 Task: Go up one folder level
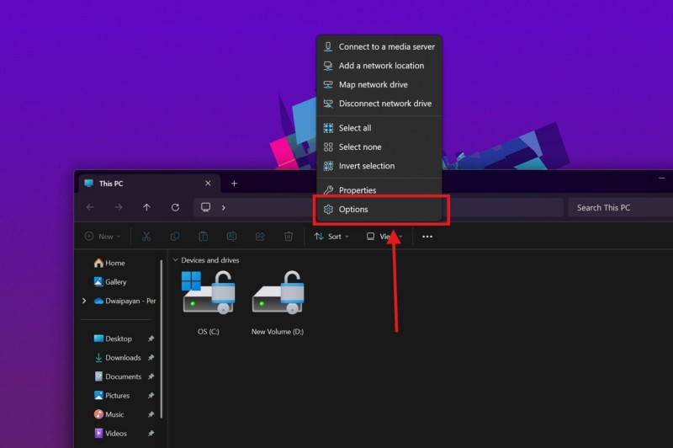click(x=146, y=207)
